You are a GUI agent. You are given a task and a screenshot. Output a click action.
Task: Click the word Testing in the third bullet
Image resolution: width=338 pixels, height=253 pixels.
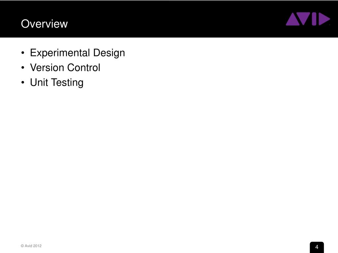pos(67,83)
